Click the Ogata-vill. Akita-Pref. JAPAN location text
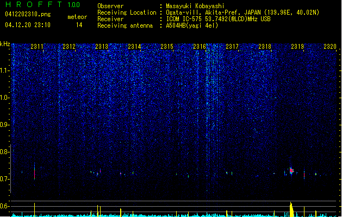This screenshot has width=342, height=217. [242, 12]
